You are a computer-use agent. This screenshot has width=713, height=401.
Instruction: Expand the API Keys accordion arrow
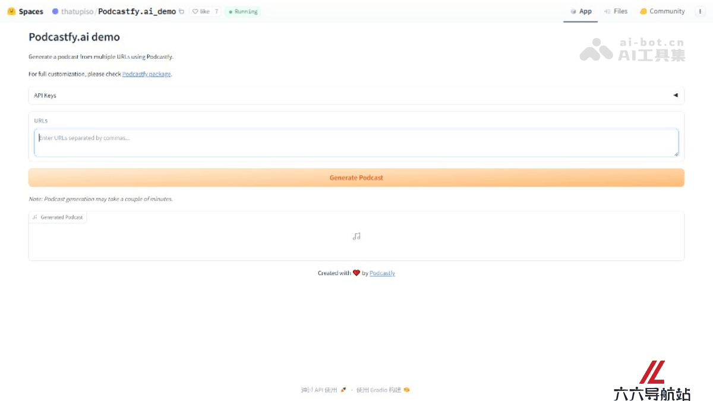point(676,95)
